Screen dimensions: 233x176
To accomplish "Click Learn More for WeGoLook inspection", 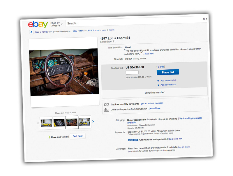I will tap(155, 108).
